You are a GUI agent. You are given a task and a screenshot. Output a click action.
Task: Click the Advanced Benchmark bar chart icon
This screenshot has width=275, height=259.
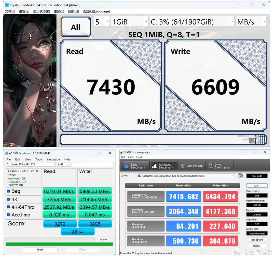pyautogui.click(x=154, y=166)
